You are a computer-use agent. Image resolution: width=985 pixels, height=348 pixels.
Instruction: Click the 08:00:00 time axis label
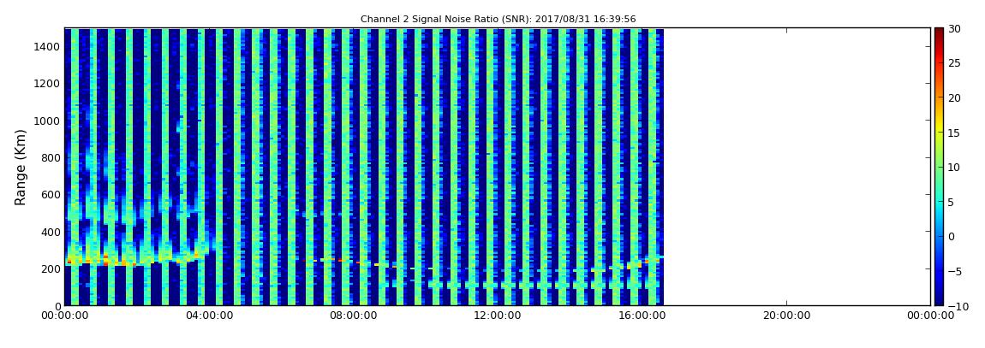352,316
